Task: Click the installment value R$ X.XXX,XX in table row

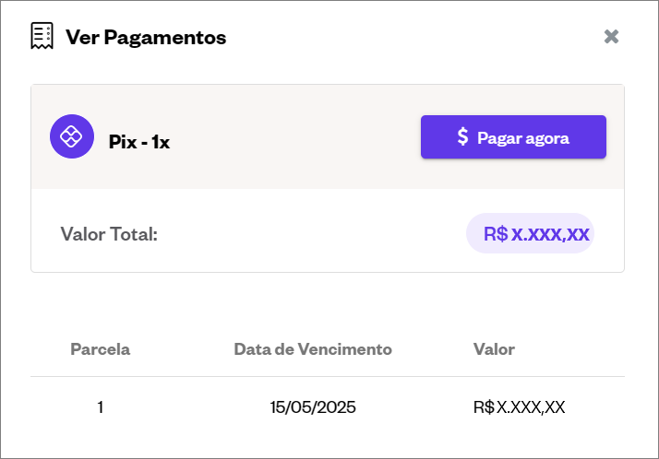Action: tap(519, 407)
